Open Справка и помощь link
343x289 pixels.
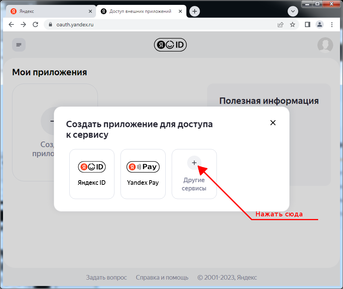coord(162,277)
